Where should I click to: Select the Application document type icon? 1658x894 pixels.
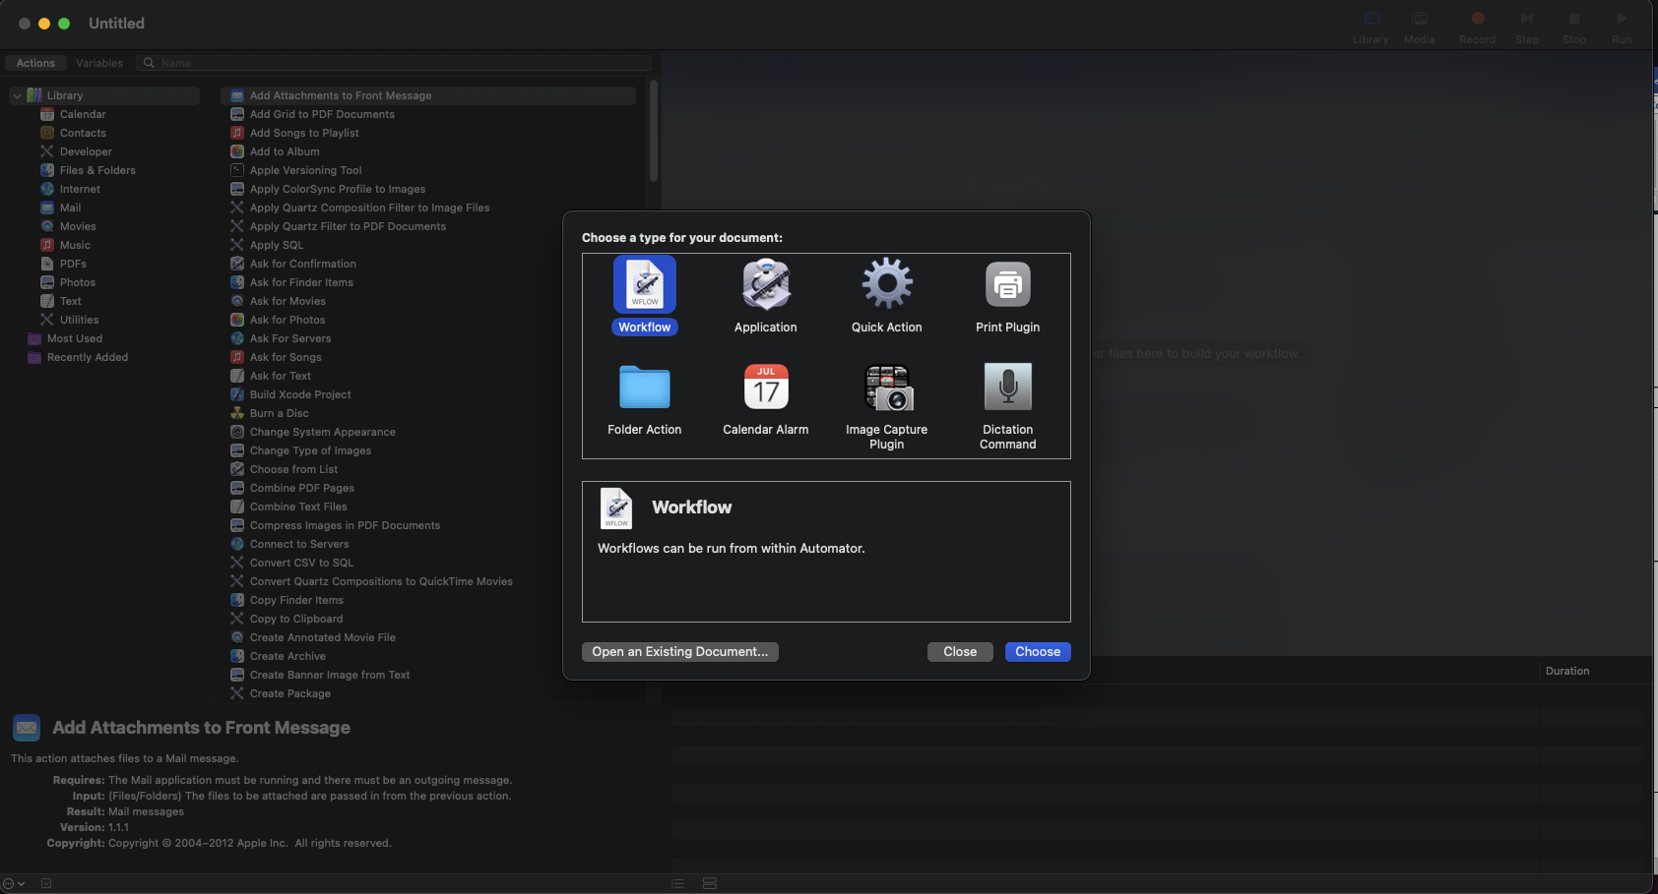point(766,284)
